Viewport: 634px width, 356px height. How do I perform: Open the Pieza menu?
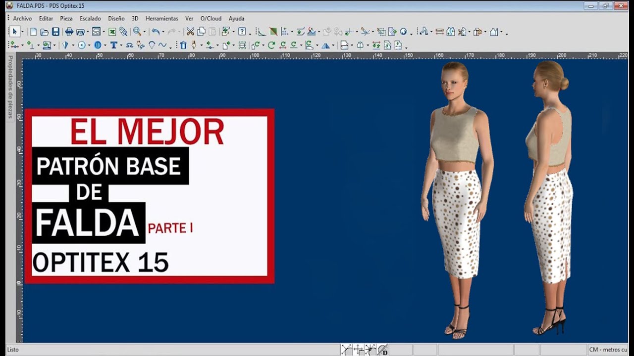(66, 18)
